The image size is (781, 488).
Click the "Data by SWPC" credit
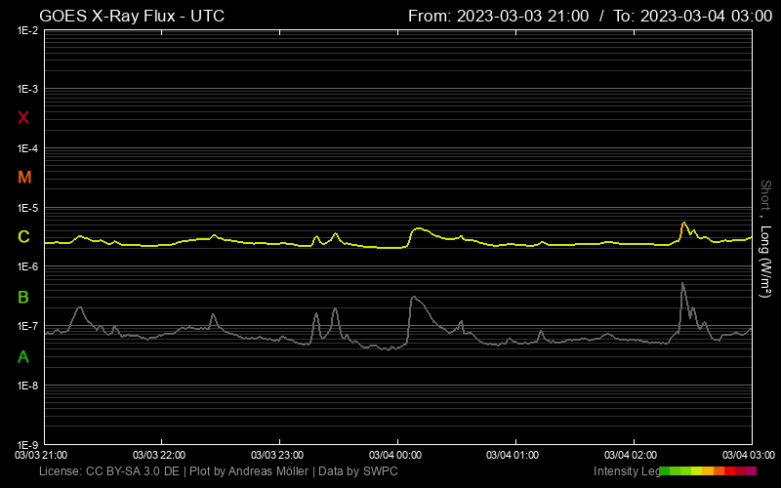coord(358,471)
